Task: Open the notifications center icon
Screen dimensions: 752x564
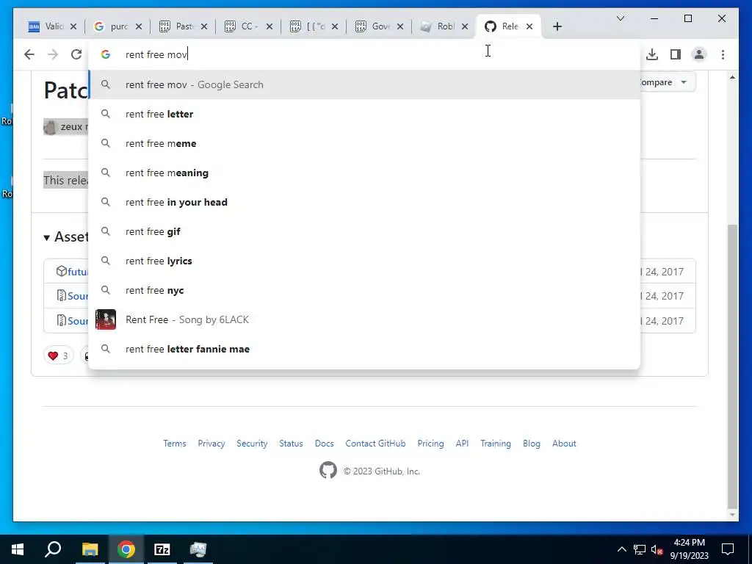Action: tap(728, 549)
